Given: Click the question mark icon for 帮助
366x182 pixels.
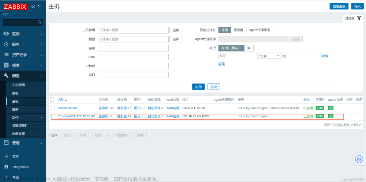Looking at the screenshot, I should pyautogui.click(x=6, y=177).
